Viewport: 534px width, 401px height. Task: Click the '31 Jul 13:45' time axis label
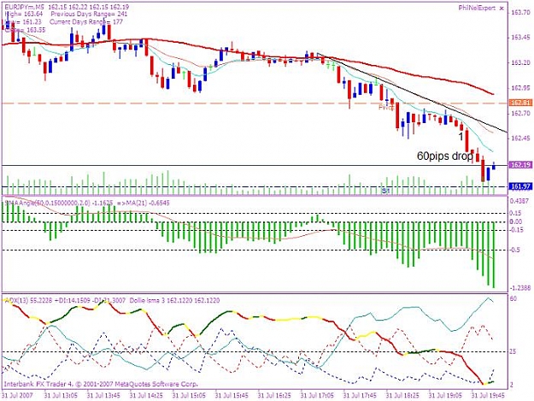point(103,396)
